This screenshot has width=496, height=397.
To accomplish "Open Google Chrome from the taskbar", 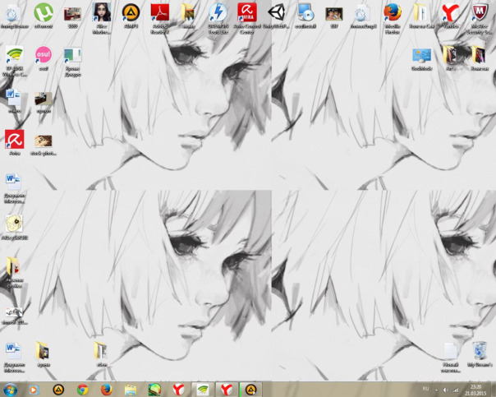I will point(82,389).
